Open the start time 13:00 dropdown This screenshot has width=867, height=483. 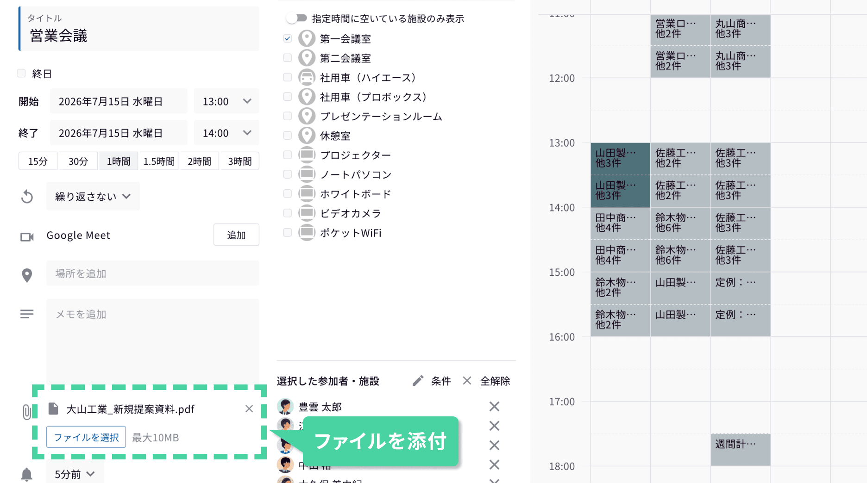(226, 101)
